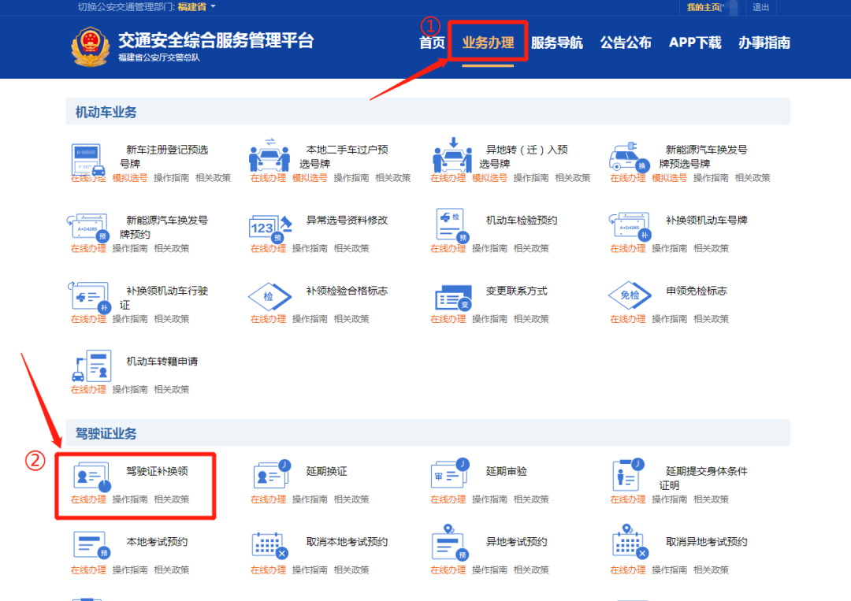Click 退出 to log out

click(x=760, y=7)
